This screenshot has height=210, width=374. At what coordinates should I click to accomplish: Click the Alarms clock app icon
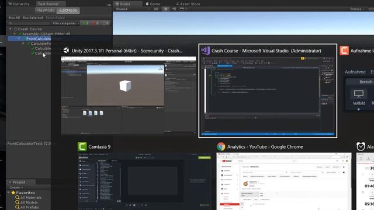[361, 146]
